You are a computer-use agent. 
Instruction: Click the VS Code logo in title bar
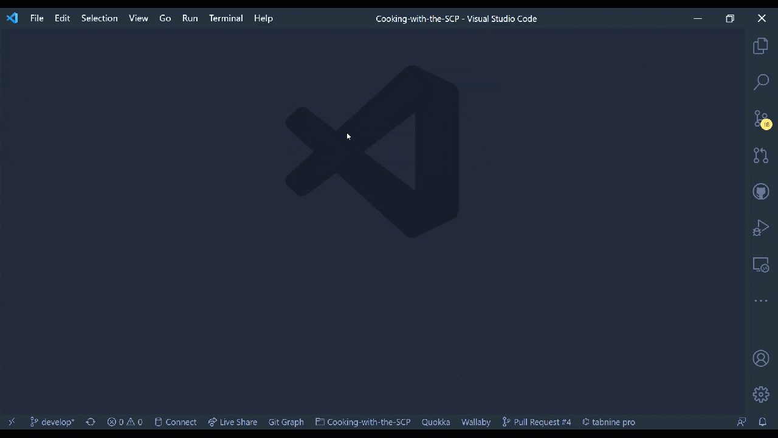[x=12, y=18]
